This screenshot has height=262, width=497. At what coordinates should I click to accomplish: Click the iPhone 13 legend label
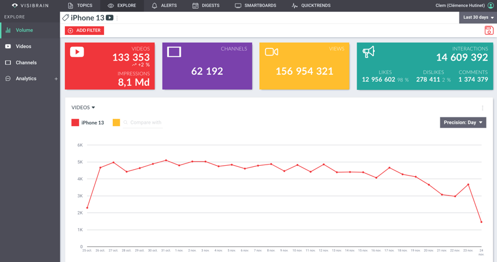pyautogui.click(x=92, y=123)
